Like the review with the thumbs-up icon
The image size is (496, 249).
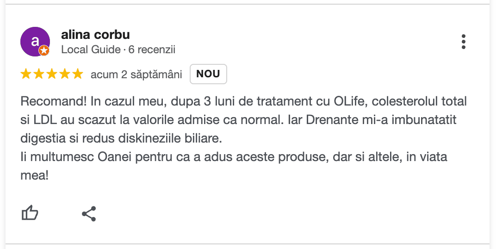coord(30,213)
